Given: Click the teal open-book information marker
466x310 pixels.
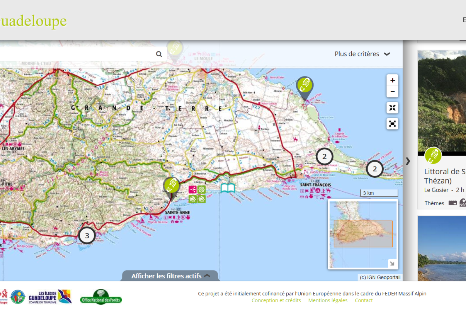Looking at the screenshot, I should point(228,188).
